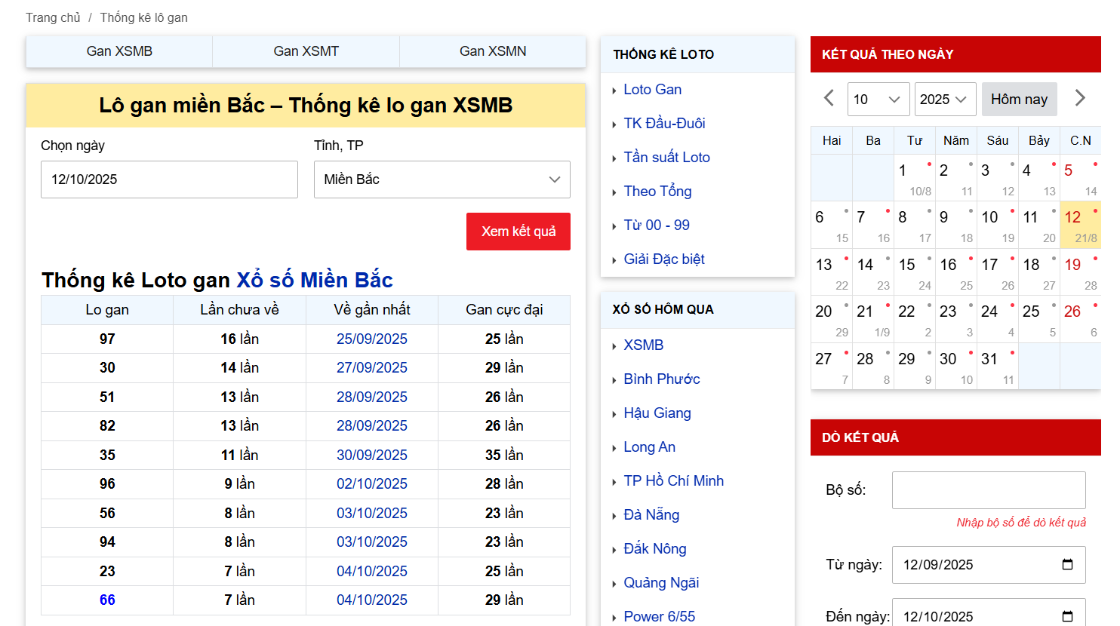
Task: Switch to the Gan XSMN tab
Action: [x=491, y=51]
